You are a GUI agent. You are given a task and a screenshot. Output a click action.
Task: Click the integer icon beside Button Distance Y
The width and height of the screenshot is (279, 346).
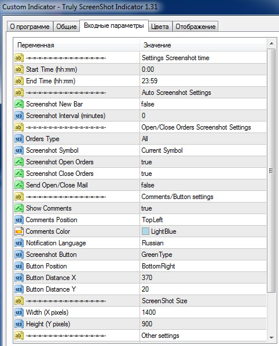pyautogui.click(x=19, y=289)
